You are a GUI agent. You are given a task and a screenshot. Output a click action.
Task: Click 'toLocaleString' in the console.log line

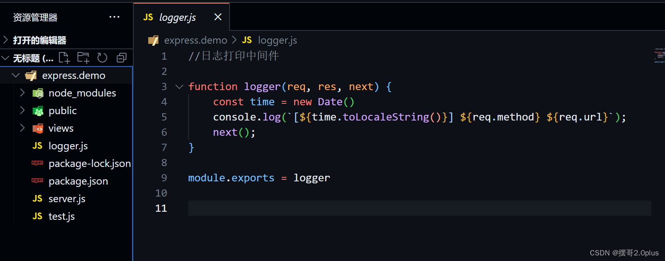pyautogui.click(x=386, y=117)
